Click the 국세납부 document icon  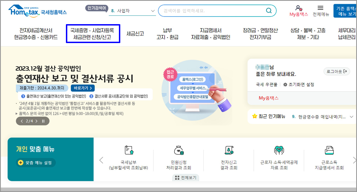(129, 150)
